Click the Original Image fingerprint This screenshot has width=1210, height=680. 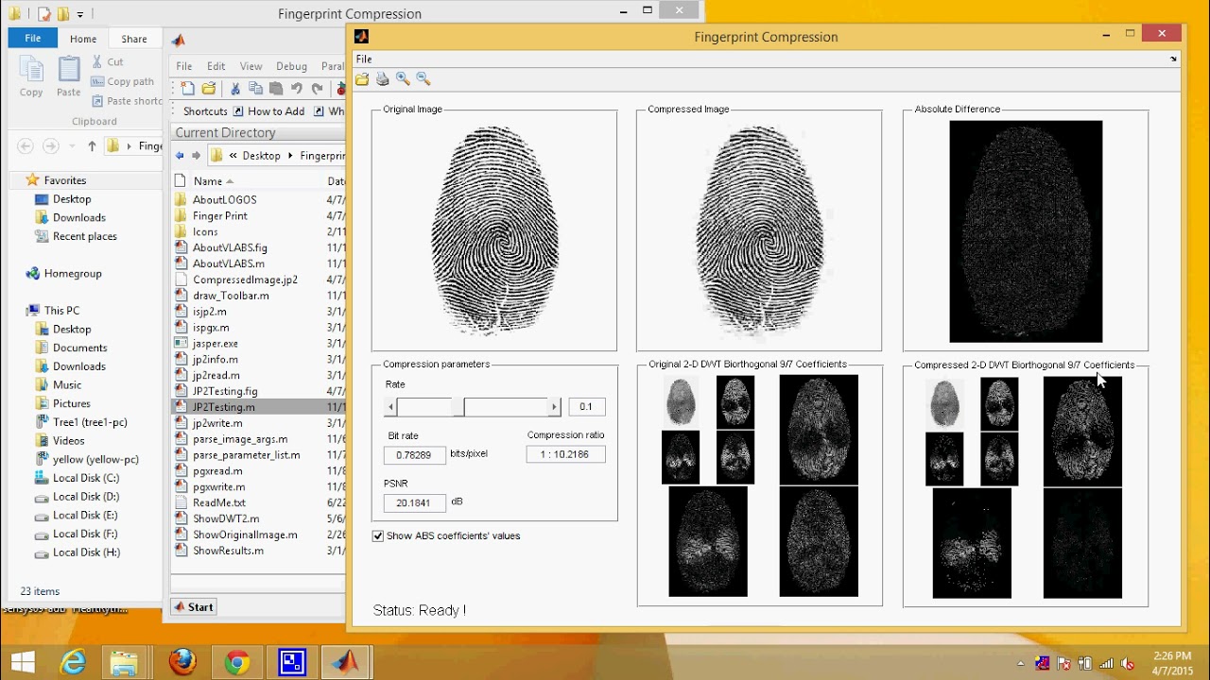494,231
